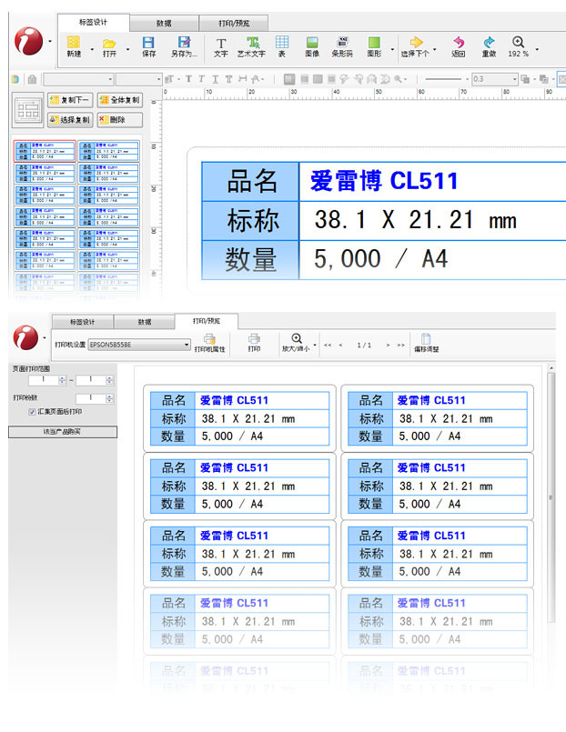Screen dimensions: 566x732
Task: Click the 返回 (Undo) icon
Action: point(459,43)
